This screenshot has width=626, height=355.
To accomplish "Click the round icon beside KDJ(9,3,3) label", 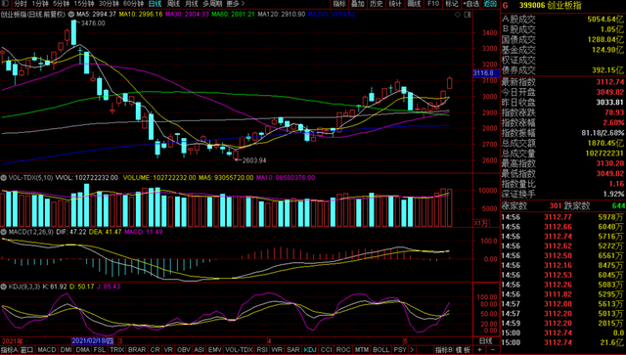I will [x=4, y=287].
